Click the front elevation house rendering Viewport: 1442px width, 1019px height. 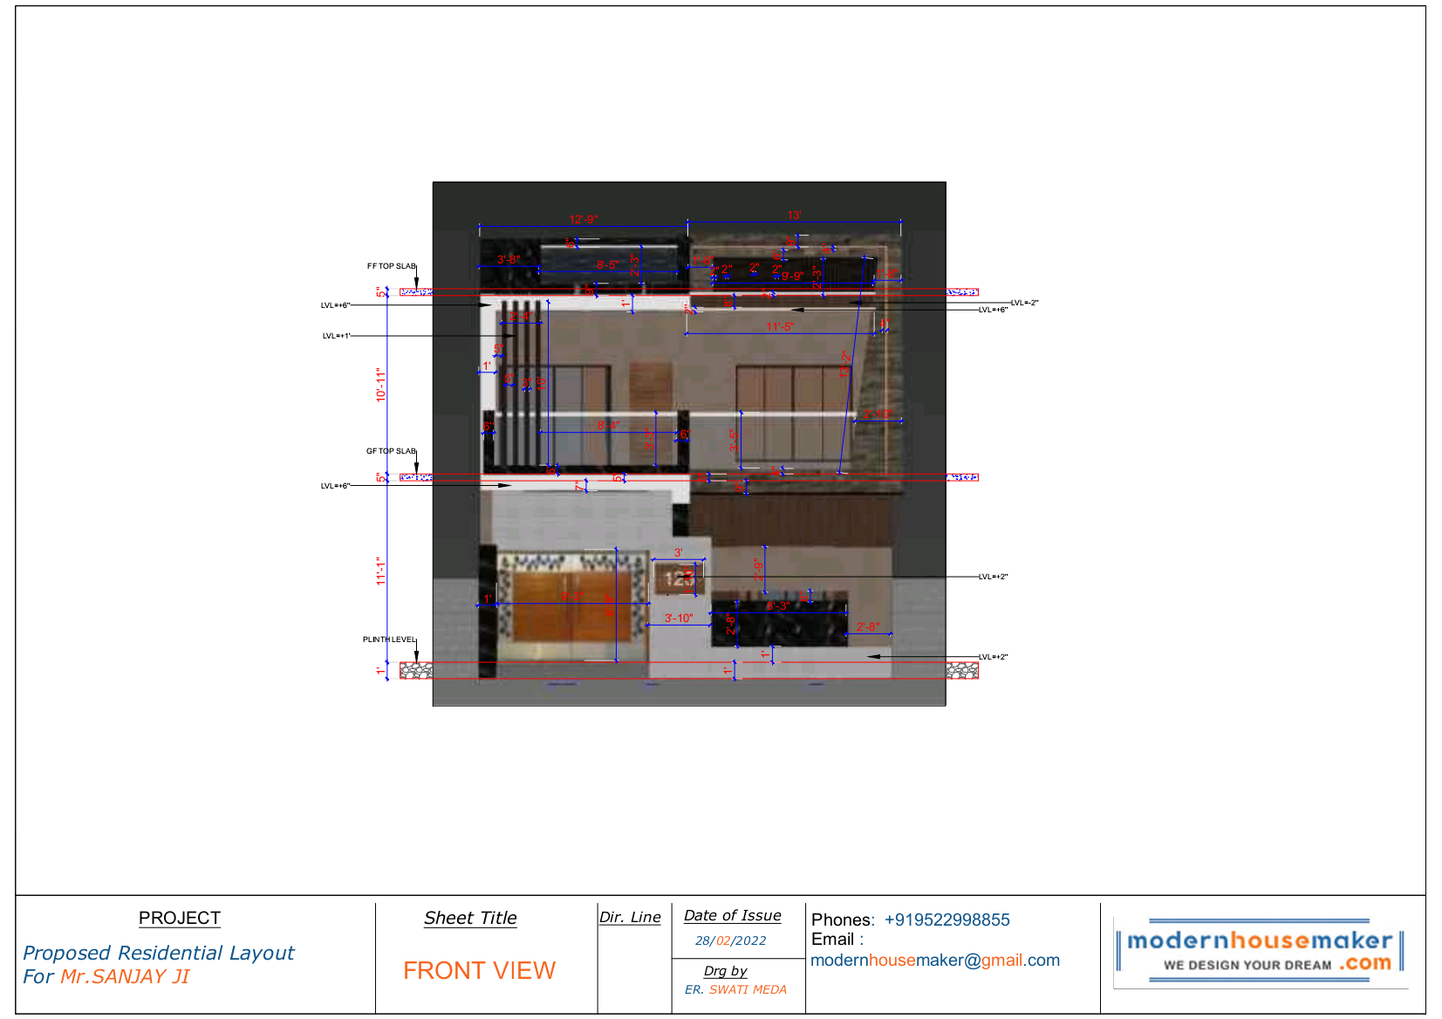pyautogui.click(x=689, y=444)
